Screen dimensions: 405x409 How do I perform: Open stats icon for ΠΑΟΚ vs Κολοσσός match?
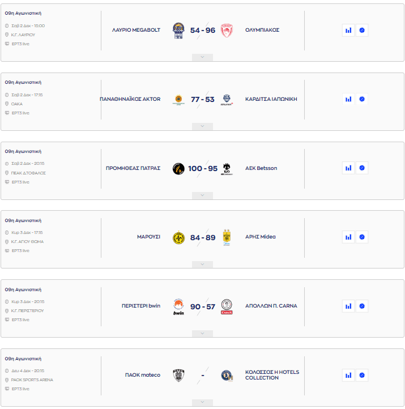tap(348, 375)
